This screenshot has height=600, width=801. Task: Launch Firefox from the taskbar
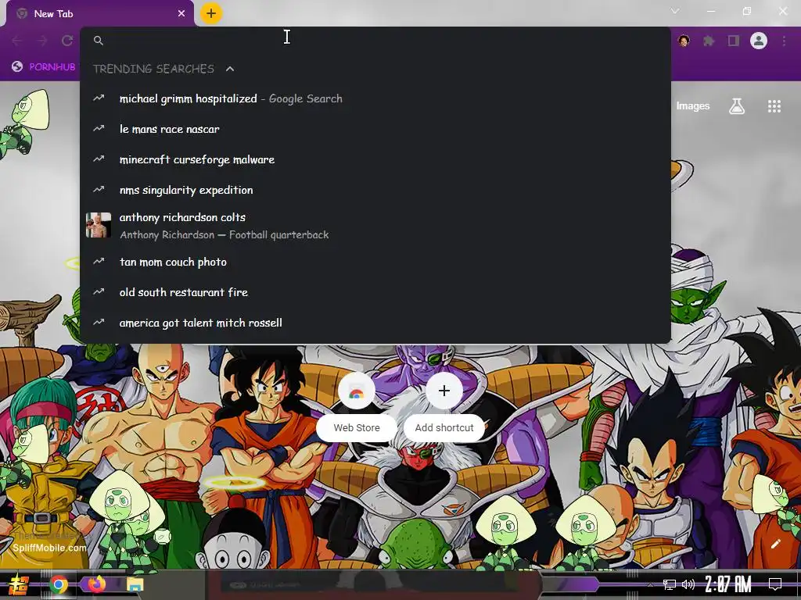(x=96, y=584)
